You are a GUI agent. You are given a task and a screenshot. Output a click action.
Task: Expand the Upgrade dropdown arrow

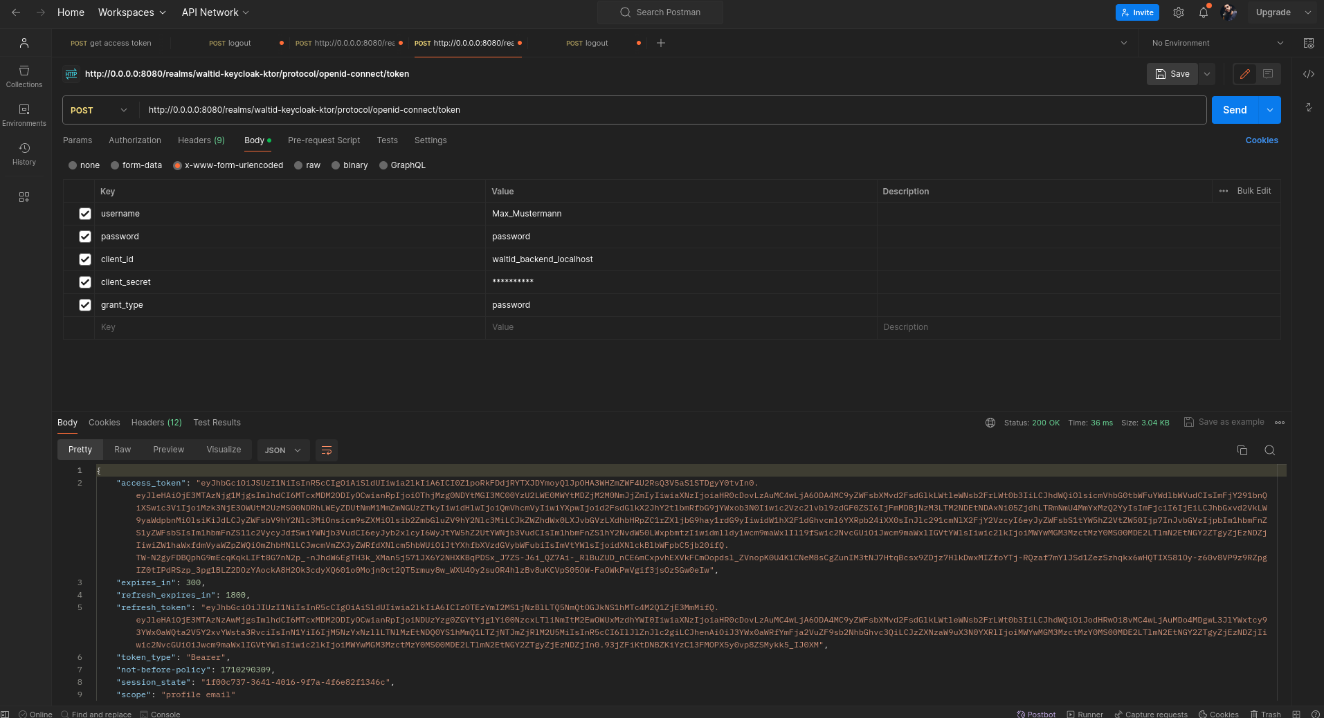click(x=1308, y=12)
